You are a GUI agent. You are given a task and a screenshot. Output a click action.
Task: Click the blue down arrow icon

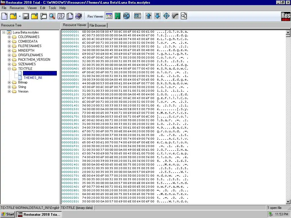point(157,16)
